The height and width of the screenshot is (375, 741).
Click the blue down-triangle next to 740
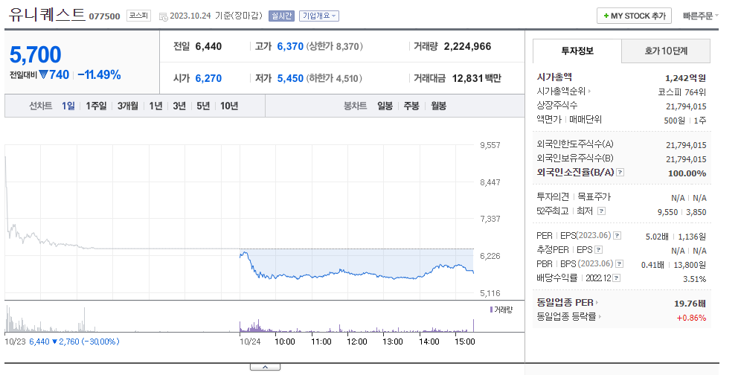click(x=43, y=74)
